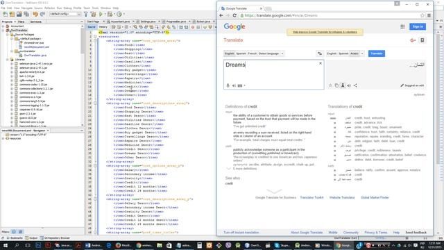
Task: Open Google apps grid icon
Action: [402, 26]
